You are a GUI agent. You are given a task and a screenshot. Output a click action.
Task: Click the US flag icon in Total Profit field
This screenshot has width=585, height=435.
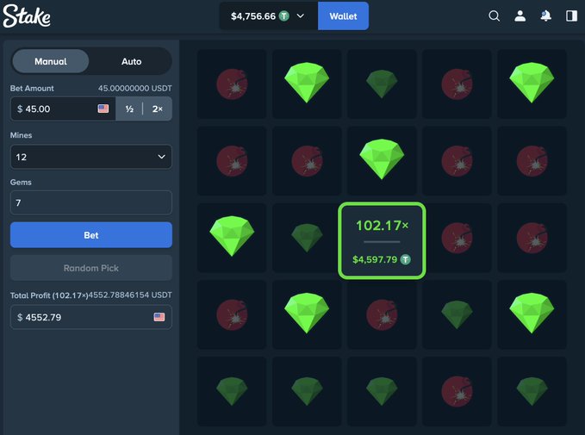click(159, 317)
